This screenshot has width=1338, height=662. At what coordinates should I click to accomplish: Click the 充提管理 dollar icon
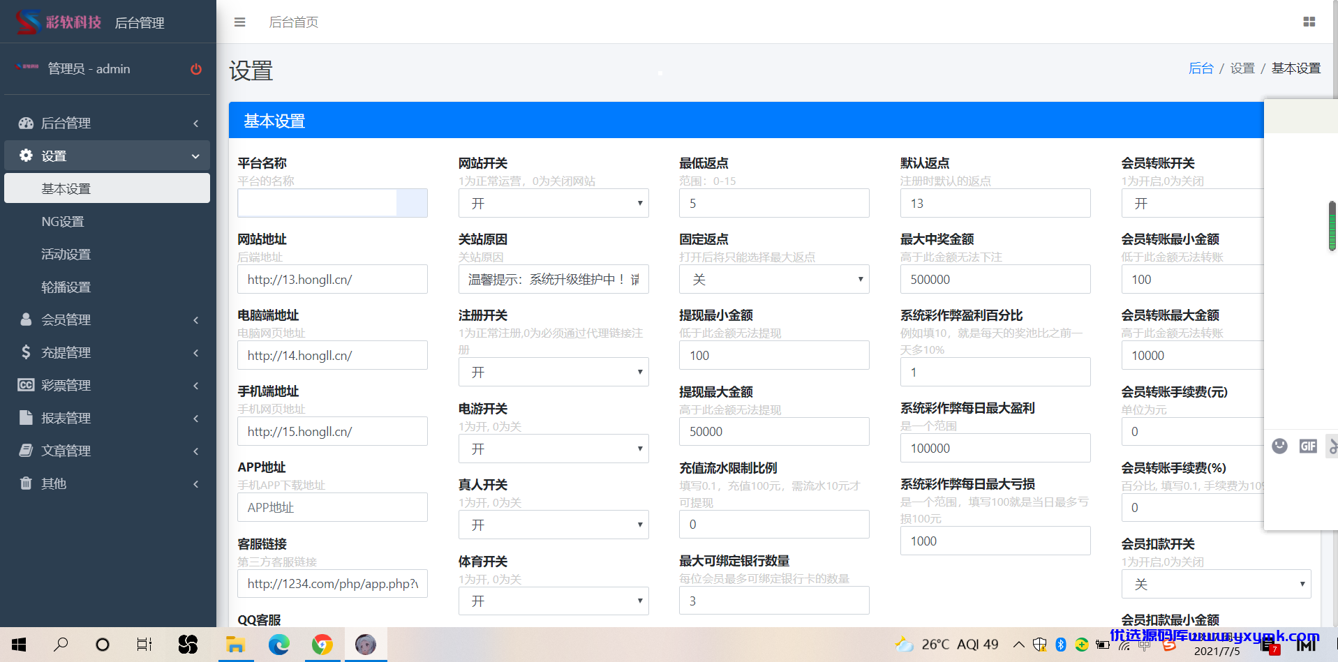click(26, 352)
